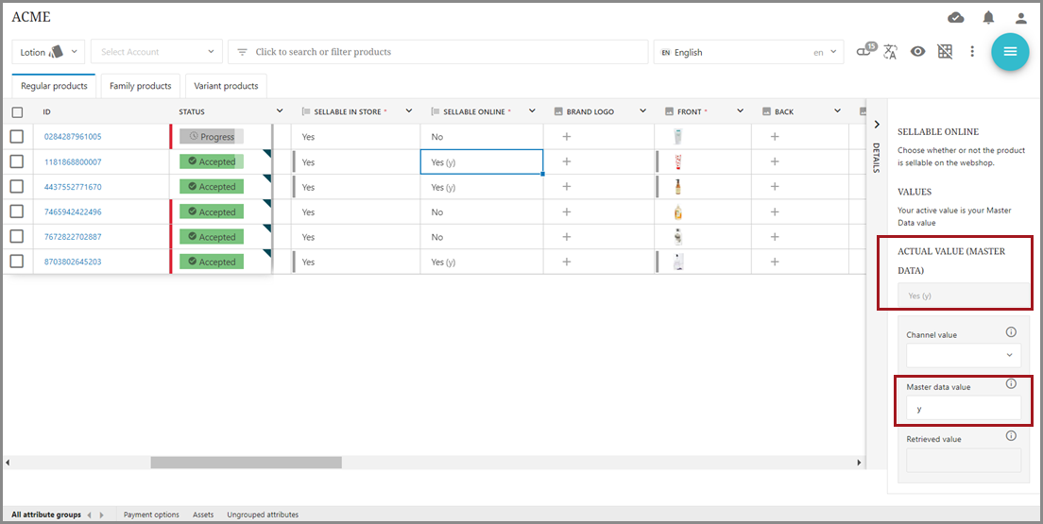The height and width of the screenshot is (524, 1043).
Task: Click the translation icon in toolbar
Action: (x=890, y=53)
